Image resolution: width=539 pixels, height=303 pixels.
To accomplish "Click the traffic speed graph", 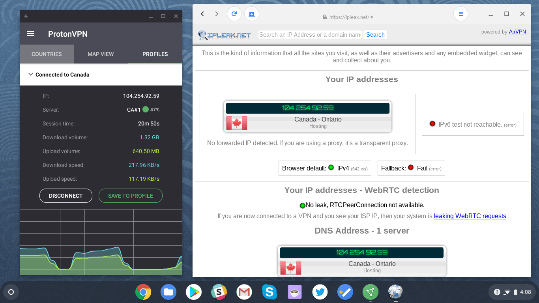I will (x=101, y=242).
